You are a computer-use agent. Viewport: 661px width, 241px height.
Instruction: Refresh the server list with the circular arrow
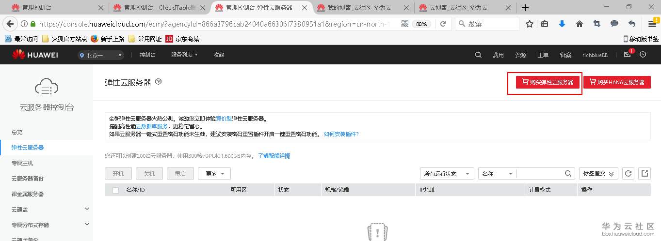pos(628,174)
